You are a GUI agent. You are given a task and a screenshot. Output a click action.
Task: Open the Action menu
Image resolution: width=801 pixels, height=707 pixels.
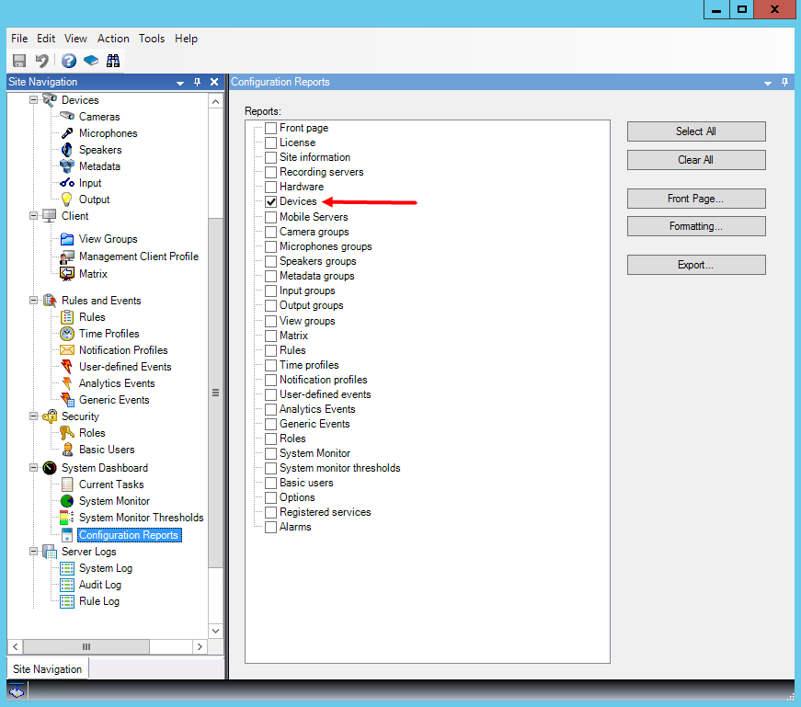pos(113,39)
